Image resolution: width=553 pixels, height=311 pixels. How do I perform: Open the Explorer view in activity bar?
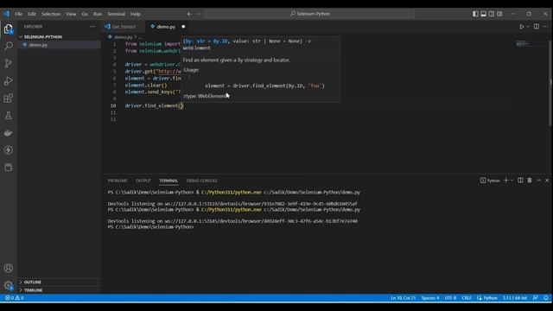tap(8, 29)
